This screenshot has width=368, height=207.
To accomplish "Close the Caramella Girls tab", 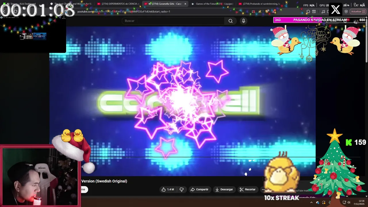I will click(185, 4).
